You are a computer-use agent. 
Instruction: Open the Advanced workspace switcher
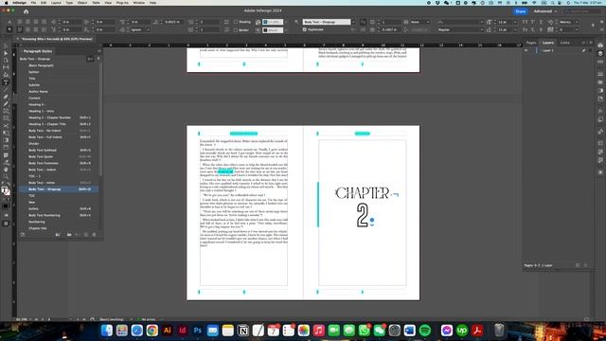tap(545, 11)
